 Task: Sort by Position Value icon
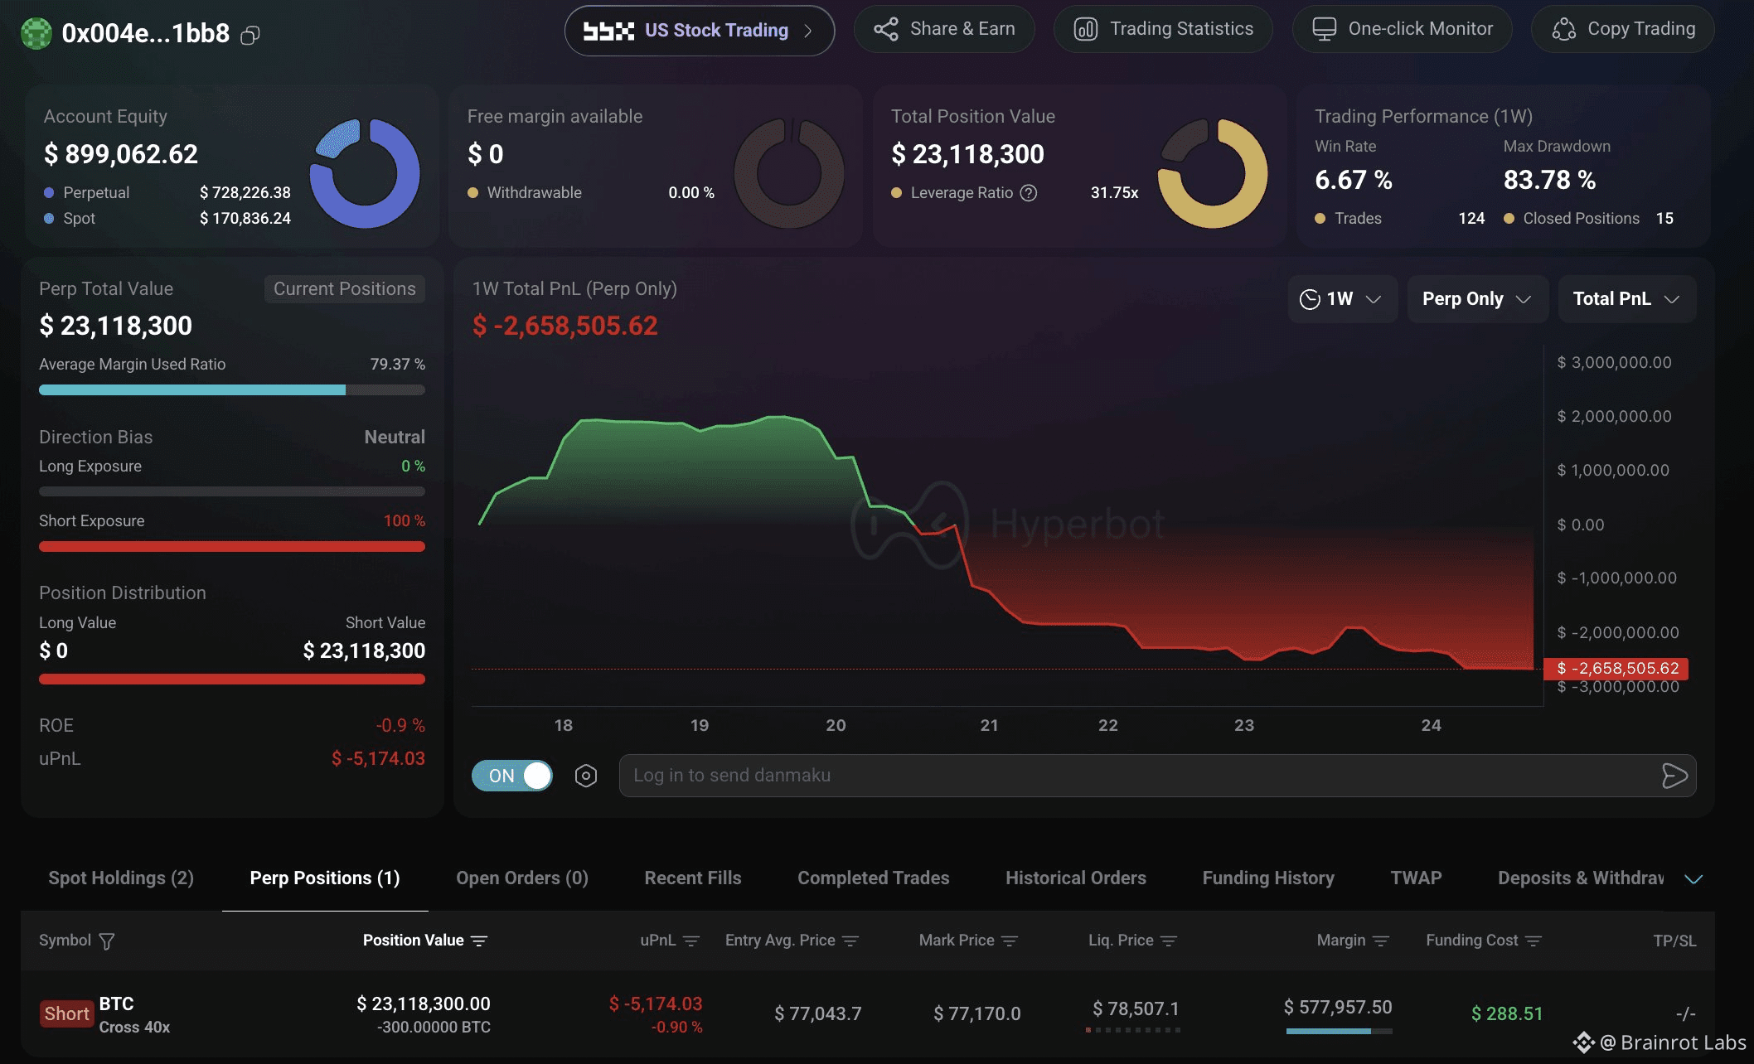[x=479, y=941]
